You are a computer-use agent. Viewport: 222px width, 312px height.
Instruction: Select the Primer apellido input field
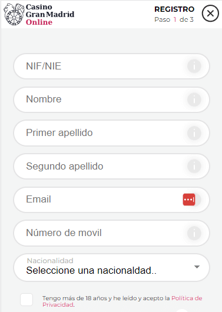tap(111, 132)
